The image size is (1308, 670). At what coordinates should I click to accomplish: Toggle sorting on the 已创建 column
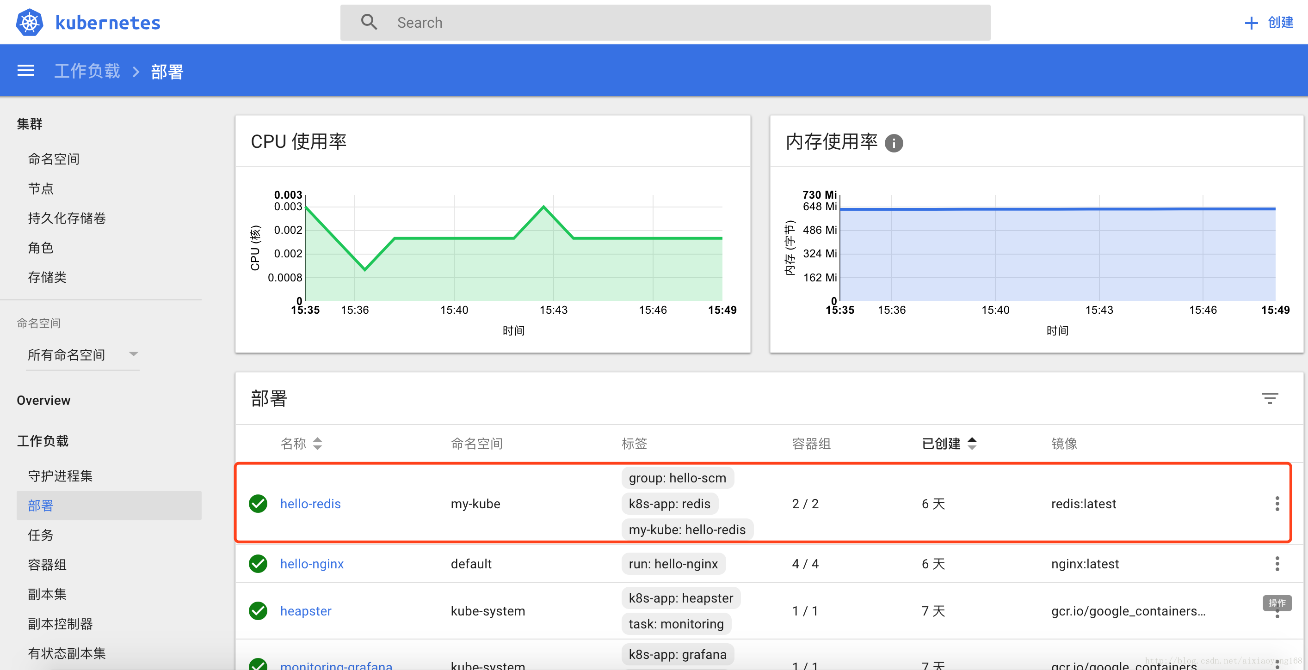click(972, 443)
